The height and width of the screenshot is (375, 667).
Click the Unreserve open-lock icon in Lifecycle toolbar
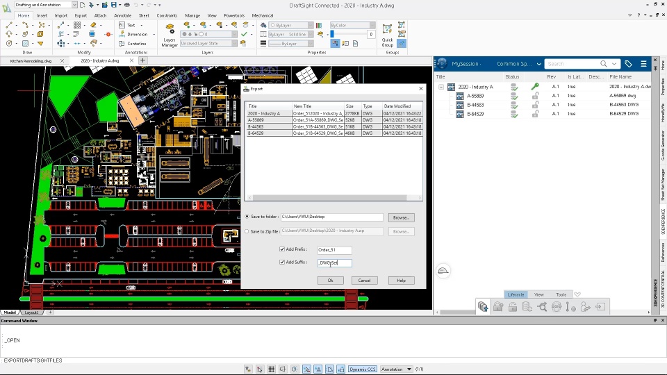pyautogui.click(x=513, y=306)
